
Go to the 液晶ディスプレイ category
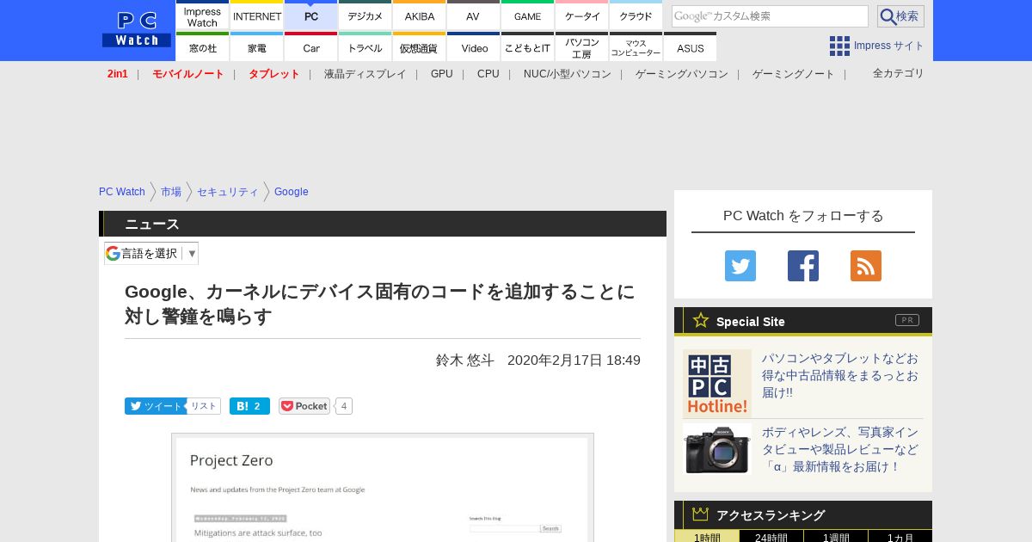coord(365,74)
